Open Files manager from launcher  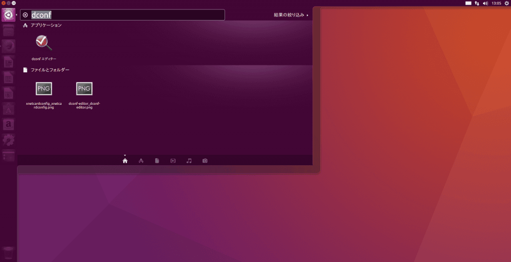8,30
